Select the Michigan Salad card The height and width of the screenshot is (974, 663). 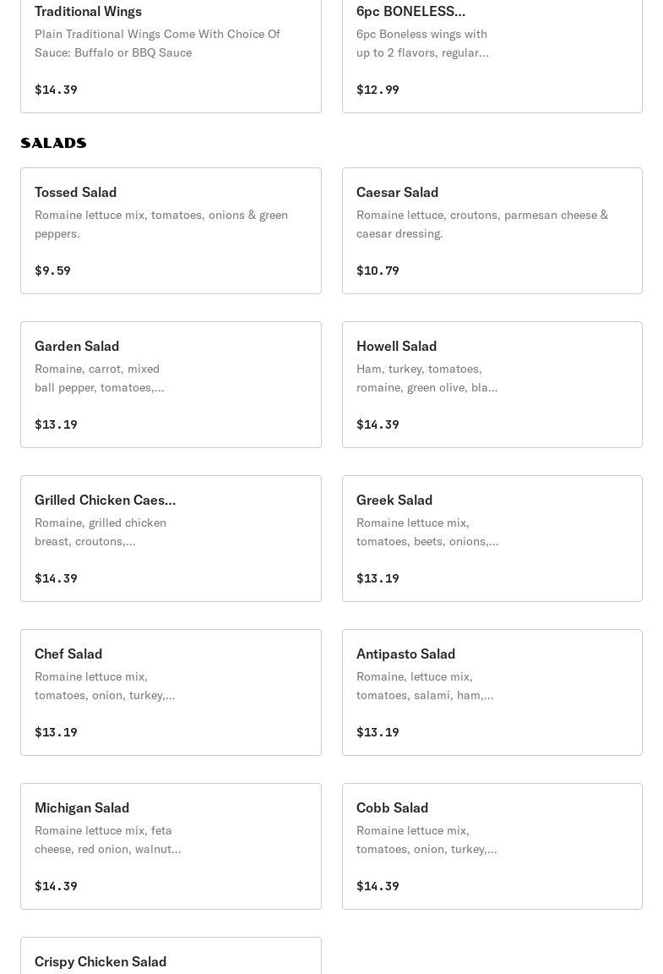tap(171, 846)
